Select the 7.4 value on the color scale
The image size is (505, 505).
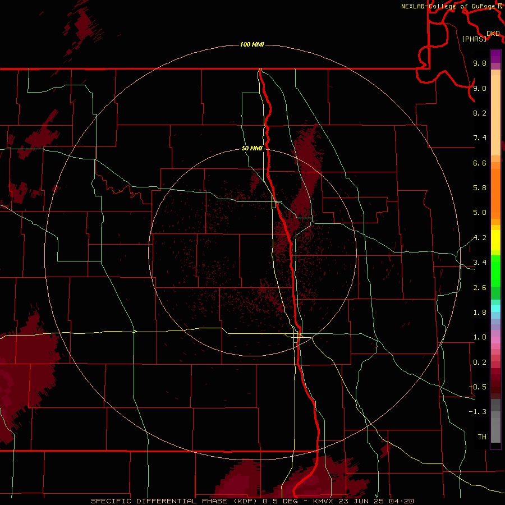pyautogui.click(x=480, y=138)
